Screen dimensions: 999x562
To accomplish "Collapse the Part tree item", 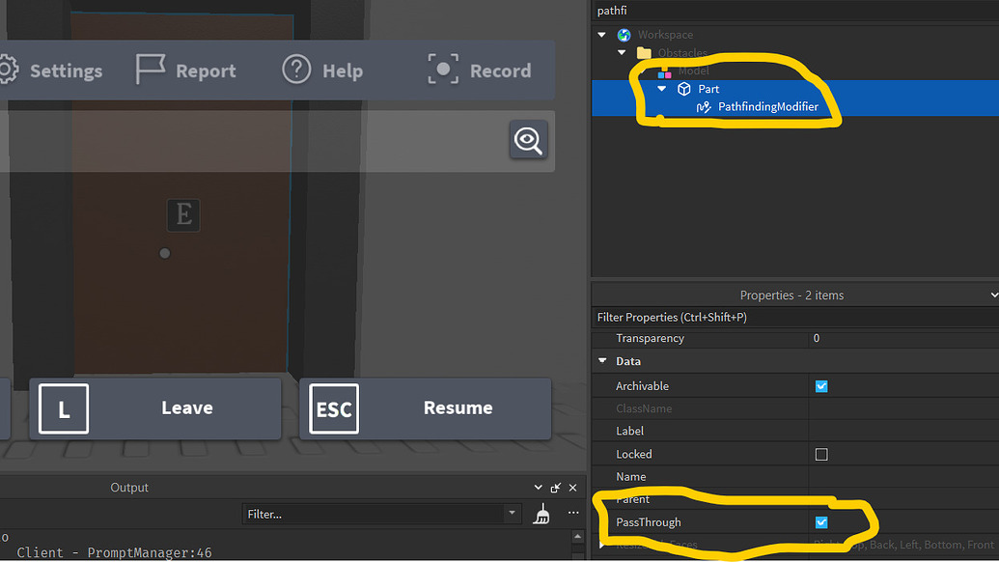I will [x=662, y=88].
